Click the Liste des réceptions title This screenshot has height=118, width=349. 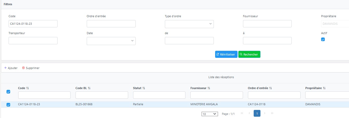coord(221,77)
